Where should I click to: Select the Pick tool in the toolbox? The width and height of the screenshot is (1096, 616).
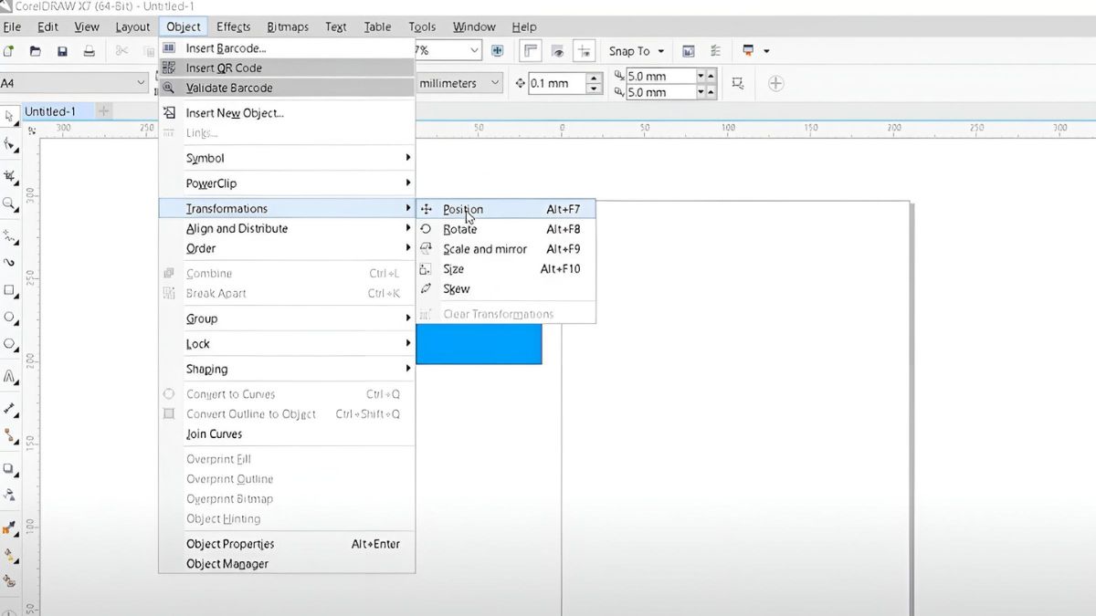[9, 117]
